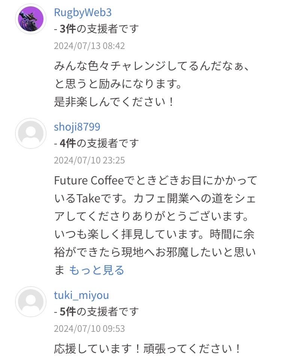Click the line と思うと励みになります
Screen dimensions: 281x364
[x=118, y=85]
